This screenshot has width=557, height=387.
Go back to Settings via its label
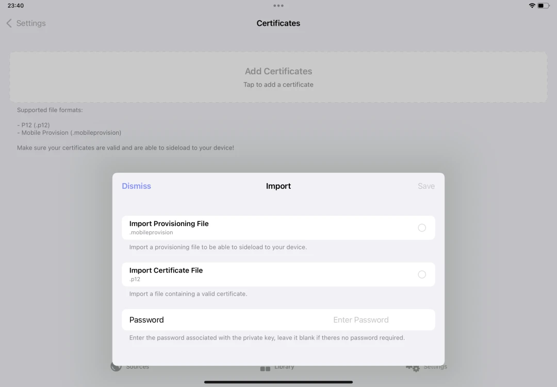click(x=31, y=23)
